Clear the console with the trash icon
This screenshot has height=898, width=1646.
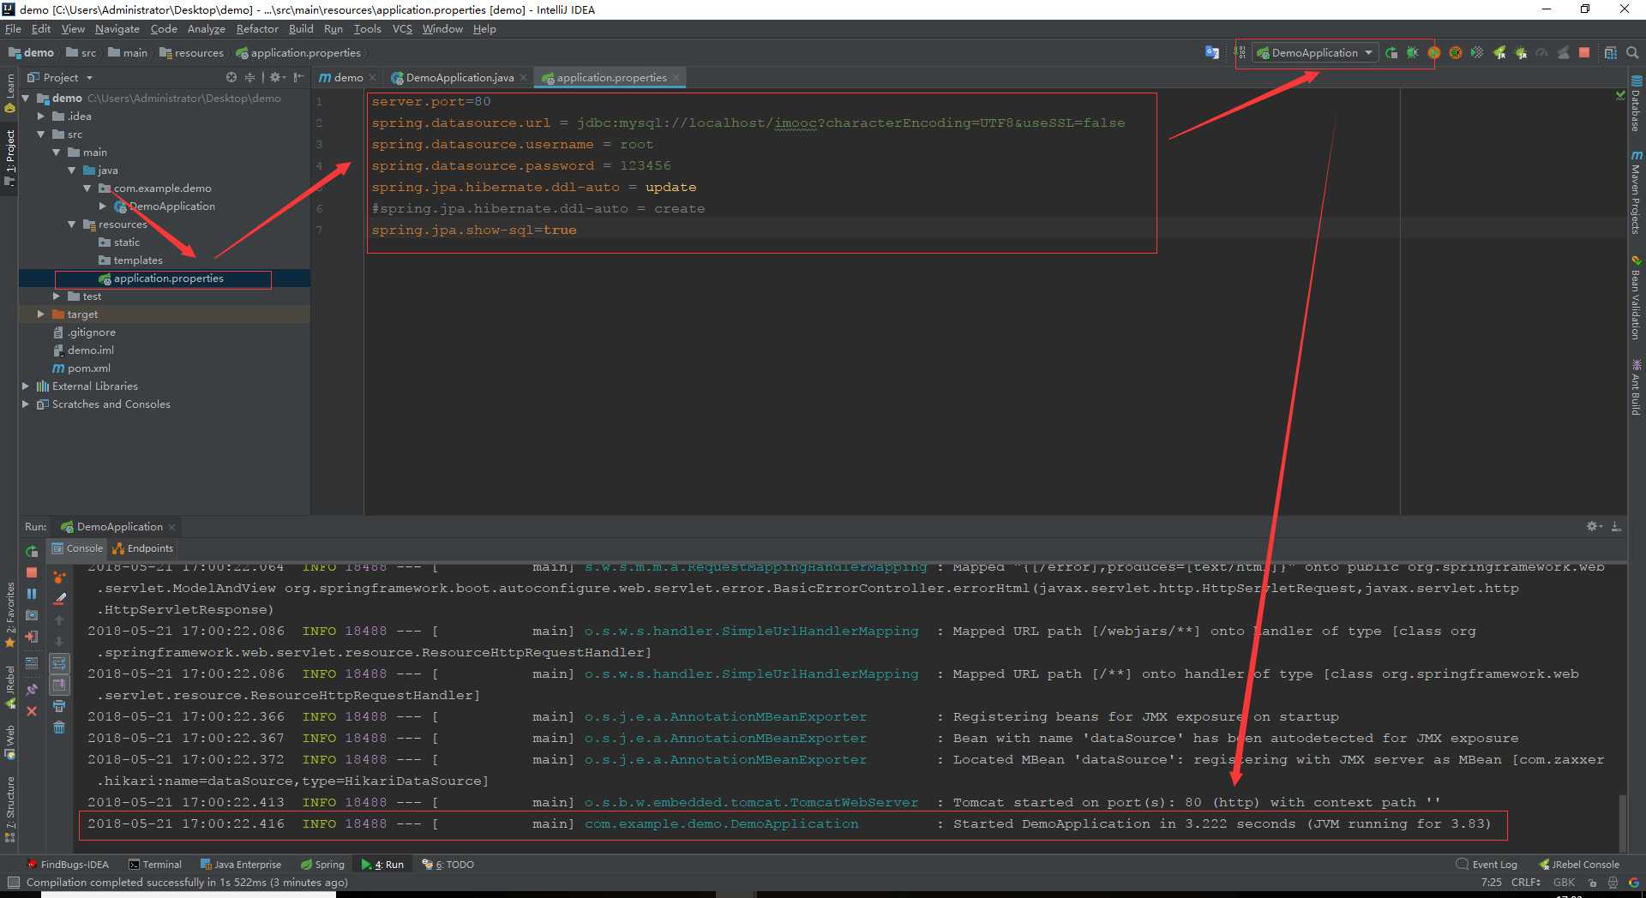coord(59,727)
